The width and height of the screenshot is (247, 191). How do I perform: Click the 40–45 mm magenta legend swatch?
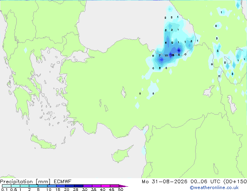pyautogui.click(x=106, y=186)
